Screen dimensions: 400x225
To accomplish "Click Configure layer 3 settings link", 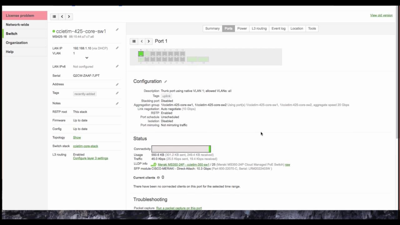I will coord(91,158).
